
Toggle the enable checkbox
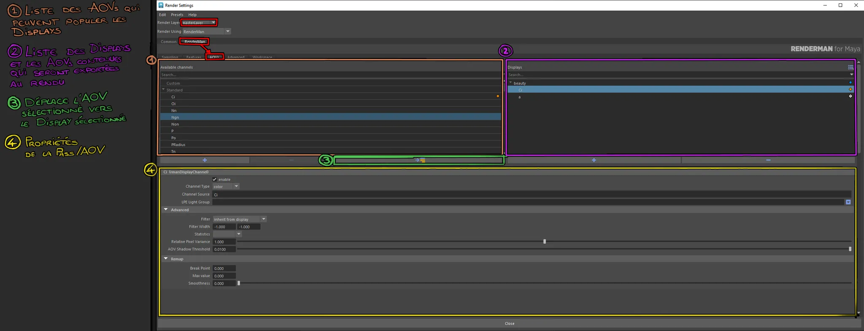point(215,179)
